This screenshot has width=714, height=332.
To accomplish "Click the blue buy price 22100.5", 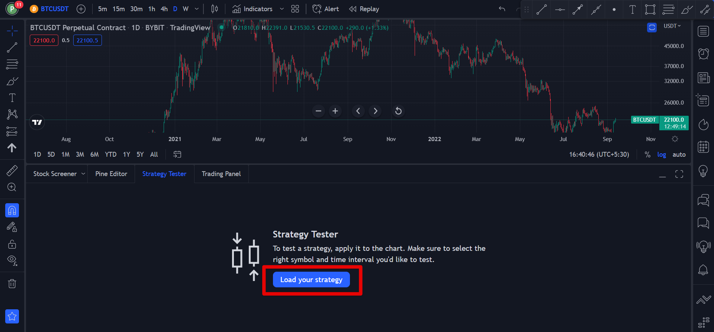I will (87, 40).
